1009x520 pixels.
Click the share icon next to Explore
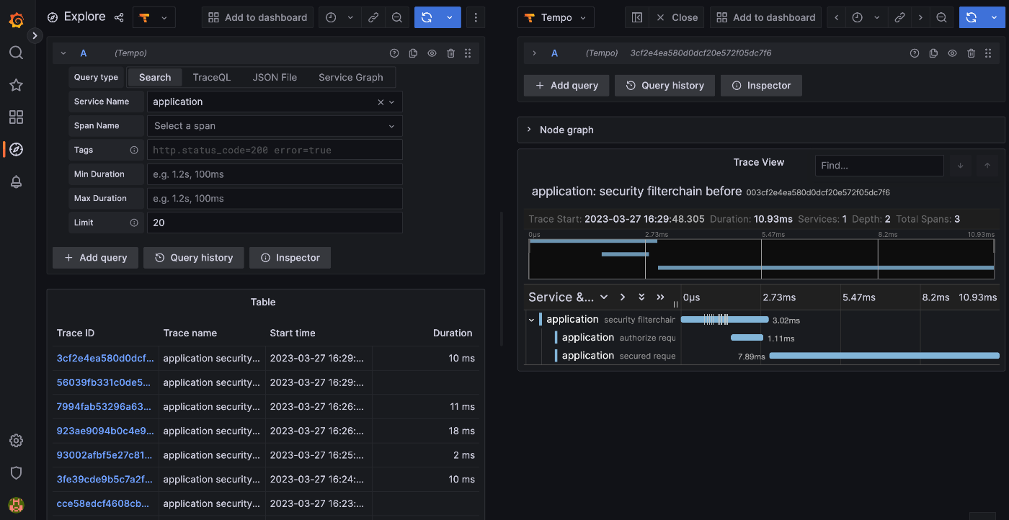click(120, 17)
